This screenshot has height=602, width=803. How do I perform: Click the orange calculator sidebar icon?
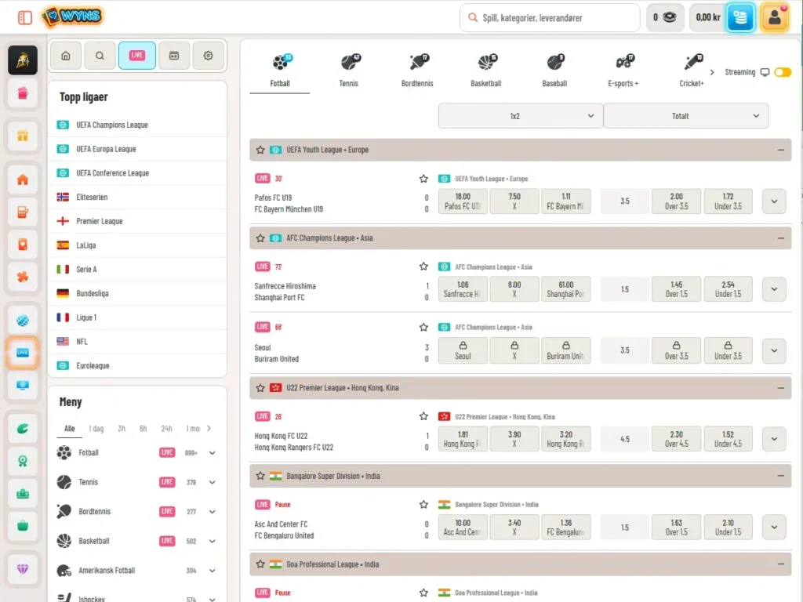tap(23, 212)
